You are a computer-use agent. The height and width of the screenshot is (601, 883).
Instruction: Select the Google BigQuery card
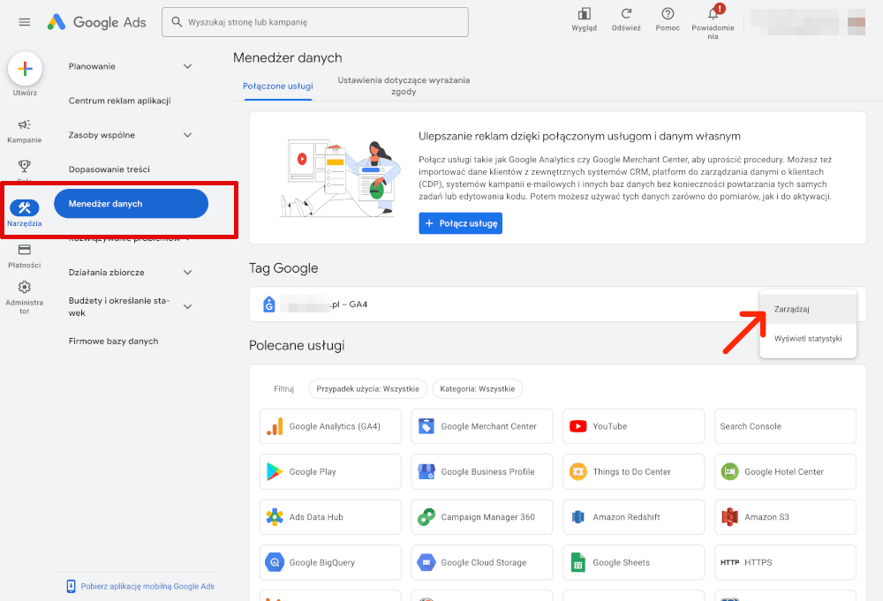click(330, 562)
